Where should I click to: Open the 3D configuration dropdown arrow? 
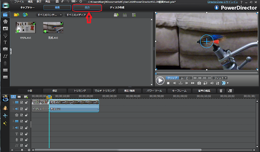227,83
